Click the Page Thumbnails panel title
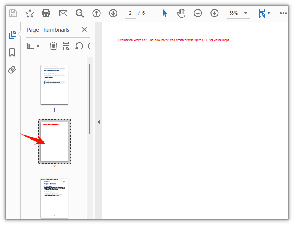The image size is (294, 225). click(48, 30)
